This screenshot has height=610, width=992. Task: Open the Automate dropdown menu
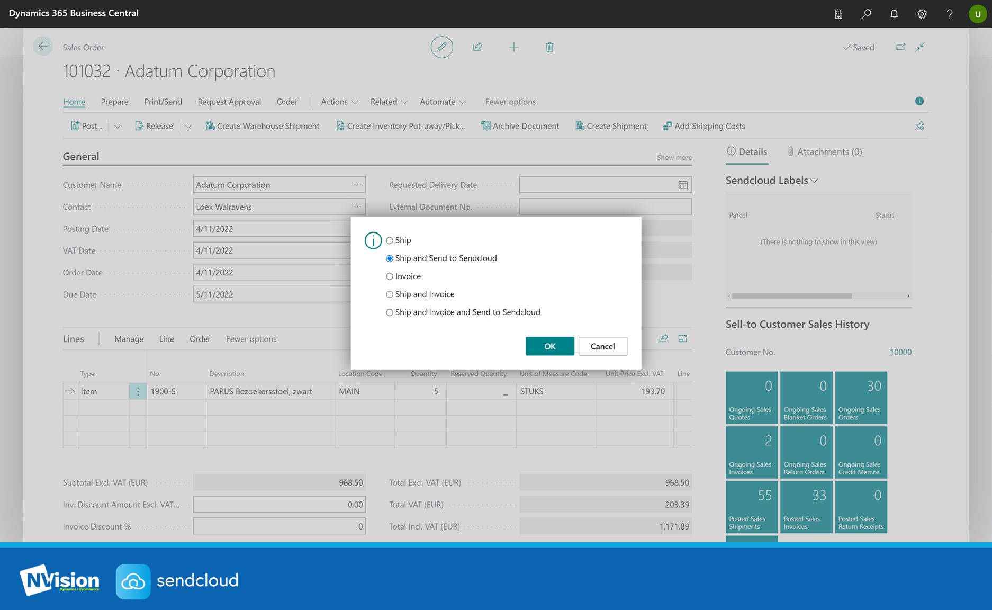pos(443,102)
